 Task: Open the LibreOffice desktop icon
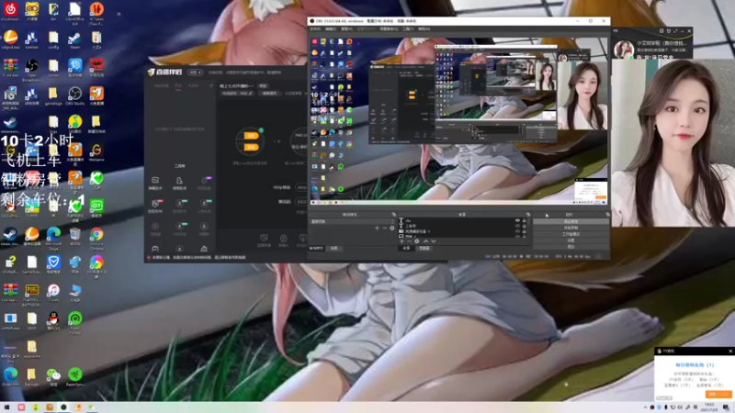point(75,9)
